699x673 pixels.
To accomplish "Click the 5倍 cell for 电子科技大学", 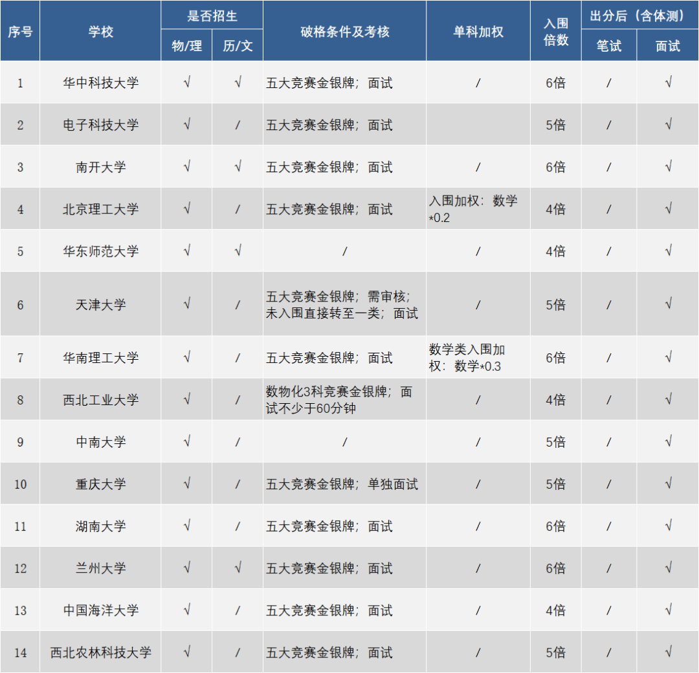I will pos(556,125).
